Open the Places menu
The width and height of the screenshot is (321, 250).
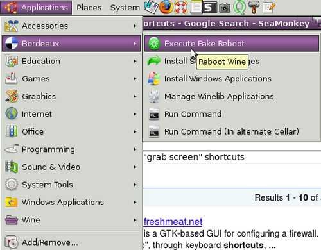89,8
